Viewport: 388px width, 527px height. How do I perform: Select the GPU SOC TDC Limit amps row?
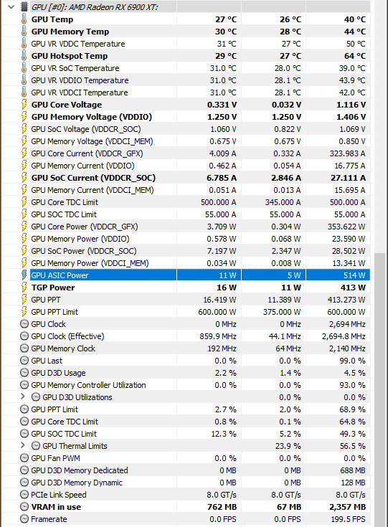pos(186,214)
